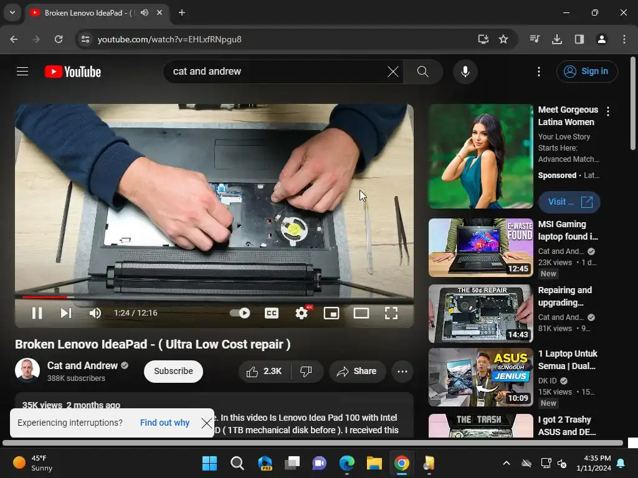Share this video
Screen dimensions: 638x478
pos(357,371)
